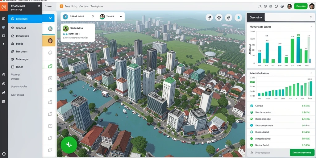The height and width of the screenshot is (158, 316).
Task: Click the moon icon in left rail
Action: pos(4,44)
